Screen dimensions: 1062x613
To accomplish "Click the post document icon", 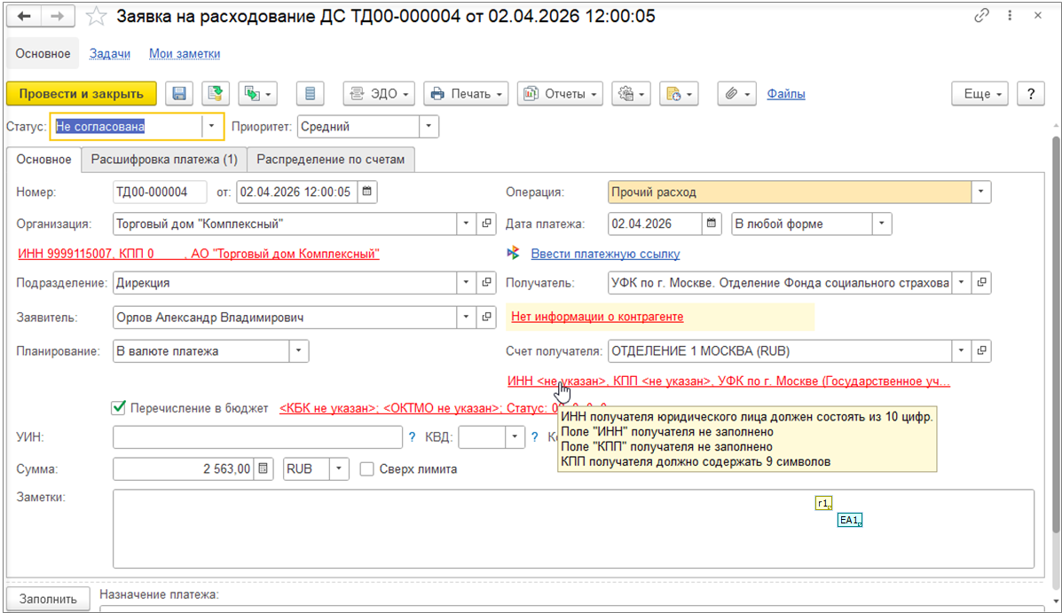I will (215, 93).
